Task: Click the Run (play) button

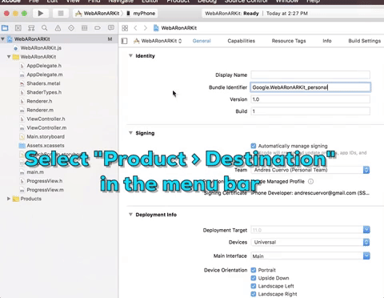Action: 41,13
